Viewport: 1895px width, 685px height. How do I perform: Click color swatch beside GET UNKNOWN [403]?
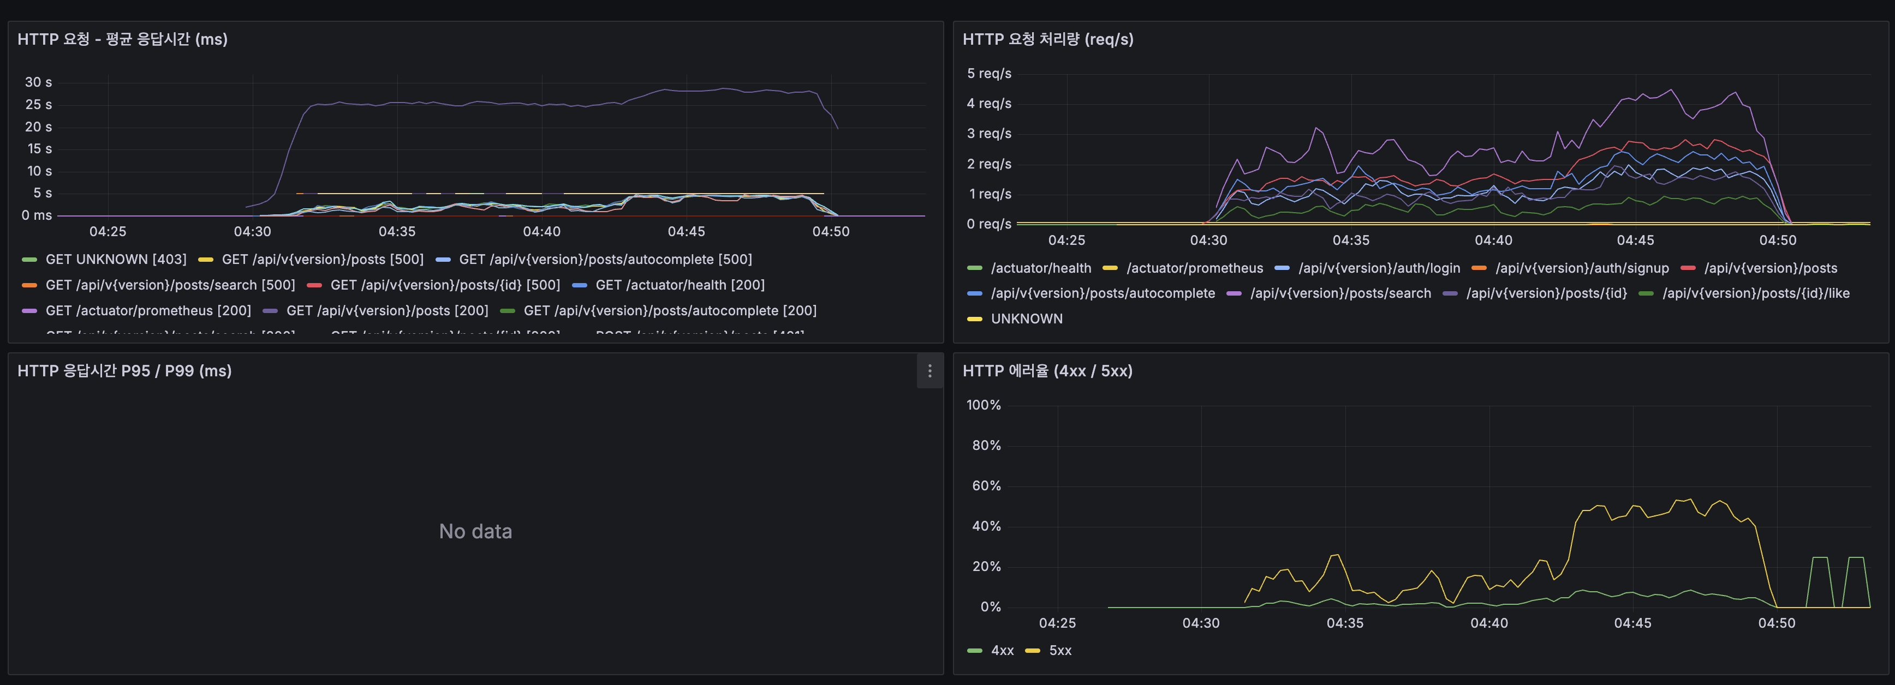click(x=29, y=260)
